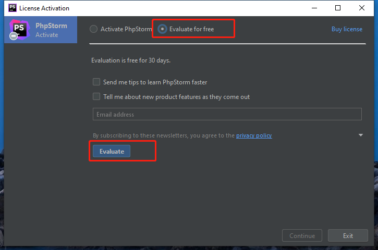Check Tell me about new product features
The image size is (378, 250).
pyautogui.click(x=96, y=96)
